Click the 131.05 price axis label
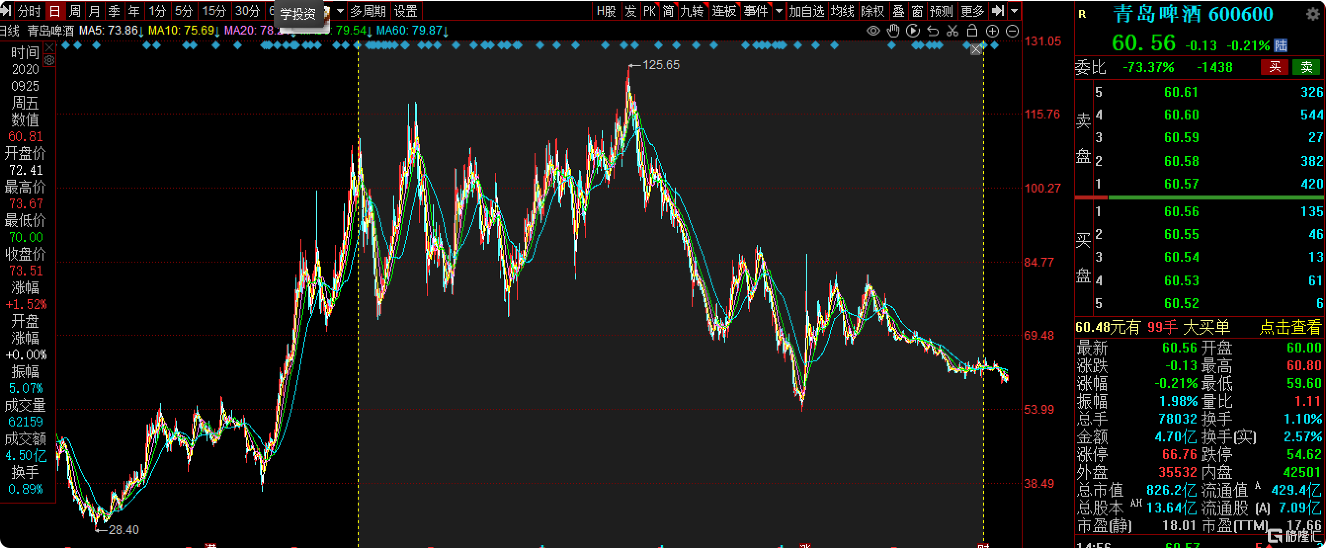This screenshot has width=1326, height=548. pyautogui.click(x=1042, y=41)
